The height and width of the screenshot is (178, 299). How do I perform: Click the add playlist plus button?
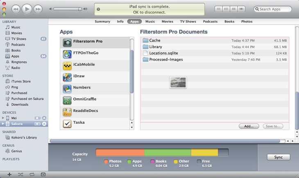coord(9,174)
